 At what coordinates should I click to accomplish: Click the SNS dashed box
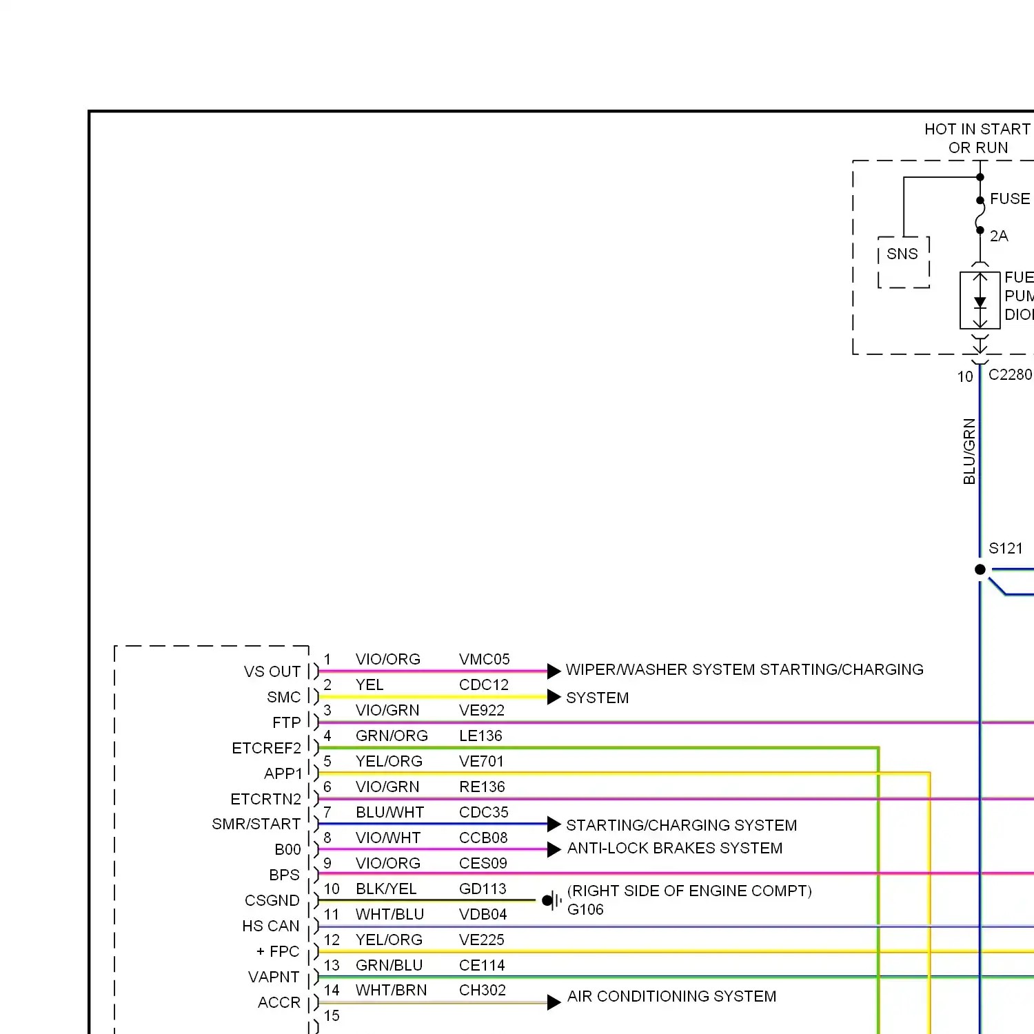click(x=904, y=262)
